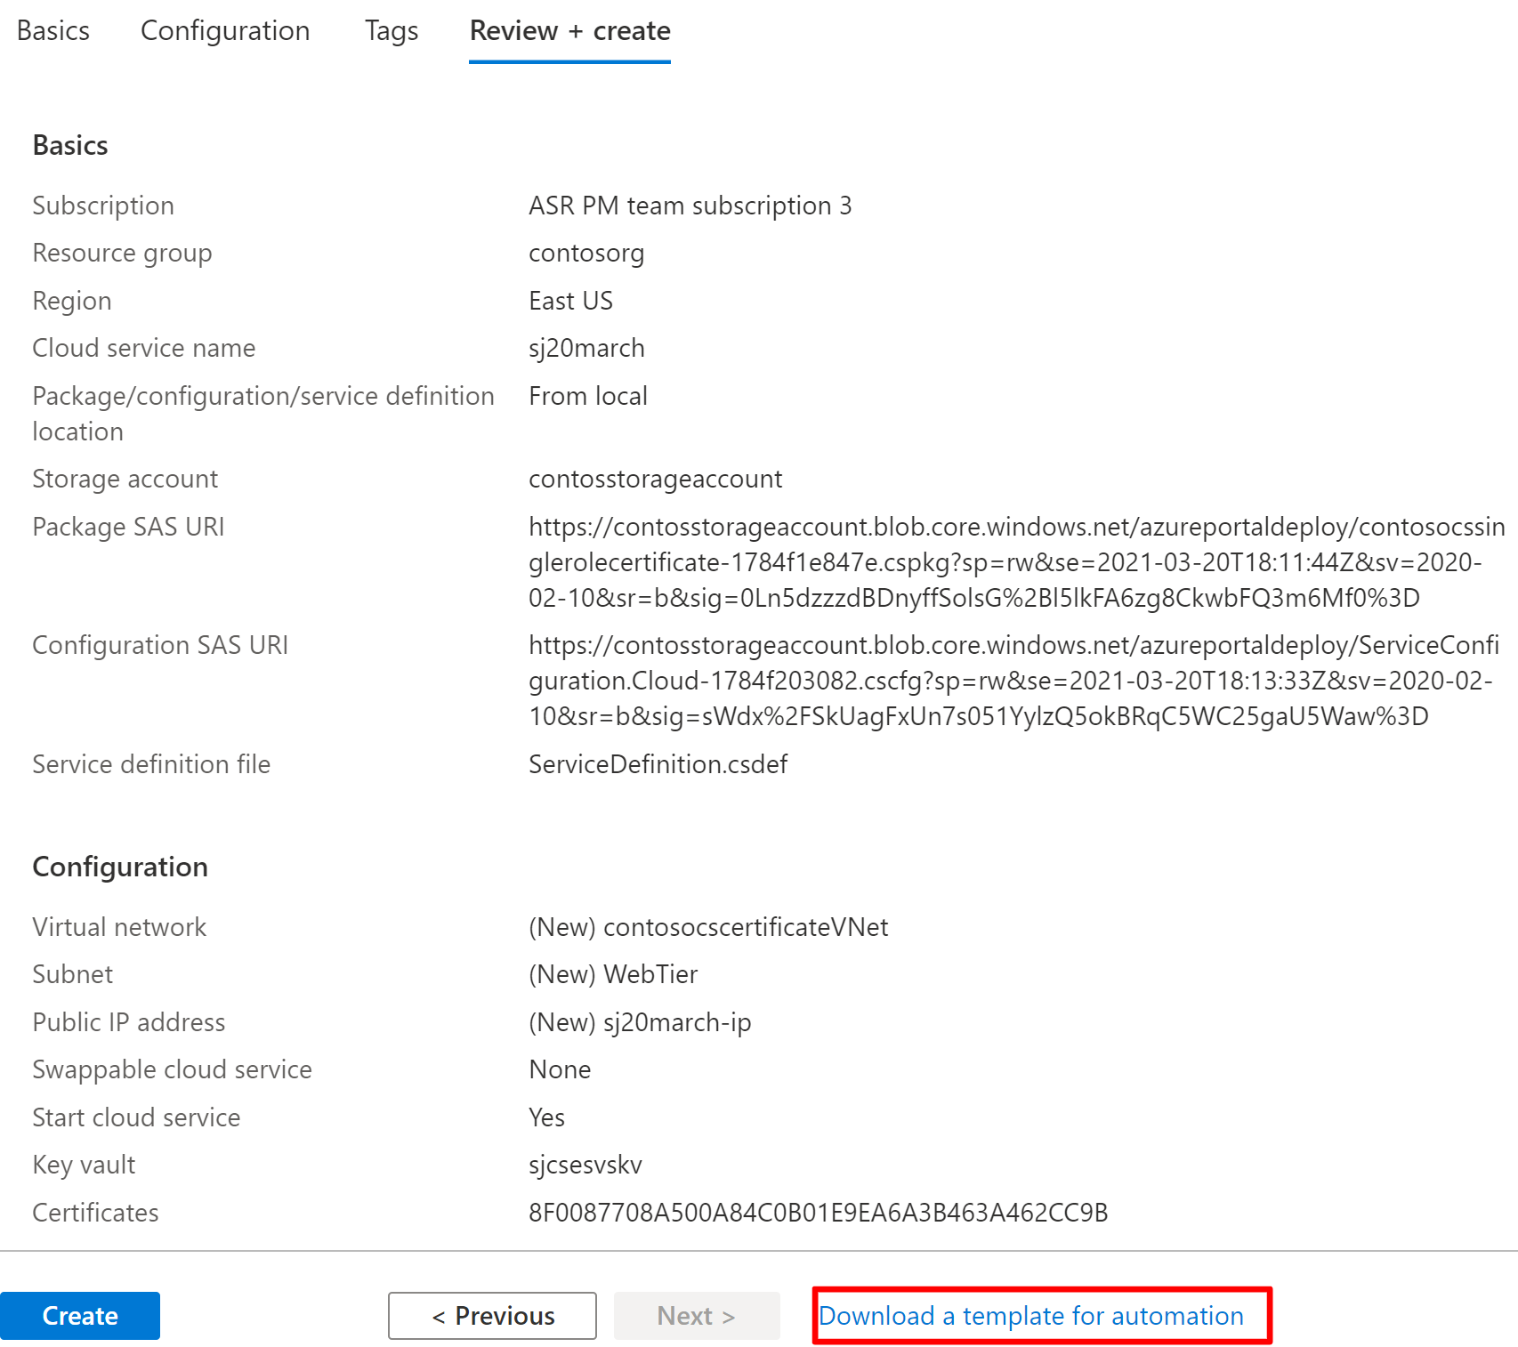Viewport: 1518px width, 1347px height.
Task: Click the cloud service name sj20march
Action: [585, 348]
